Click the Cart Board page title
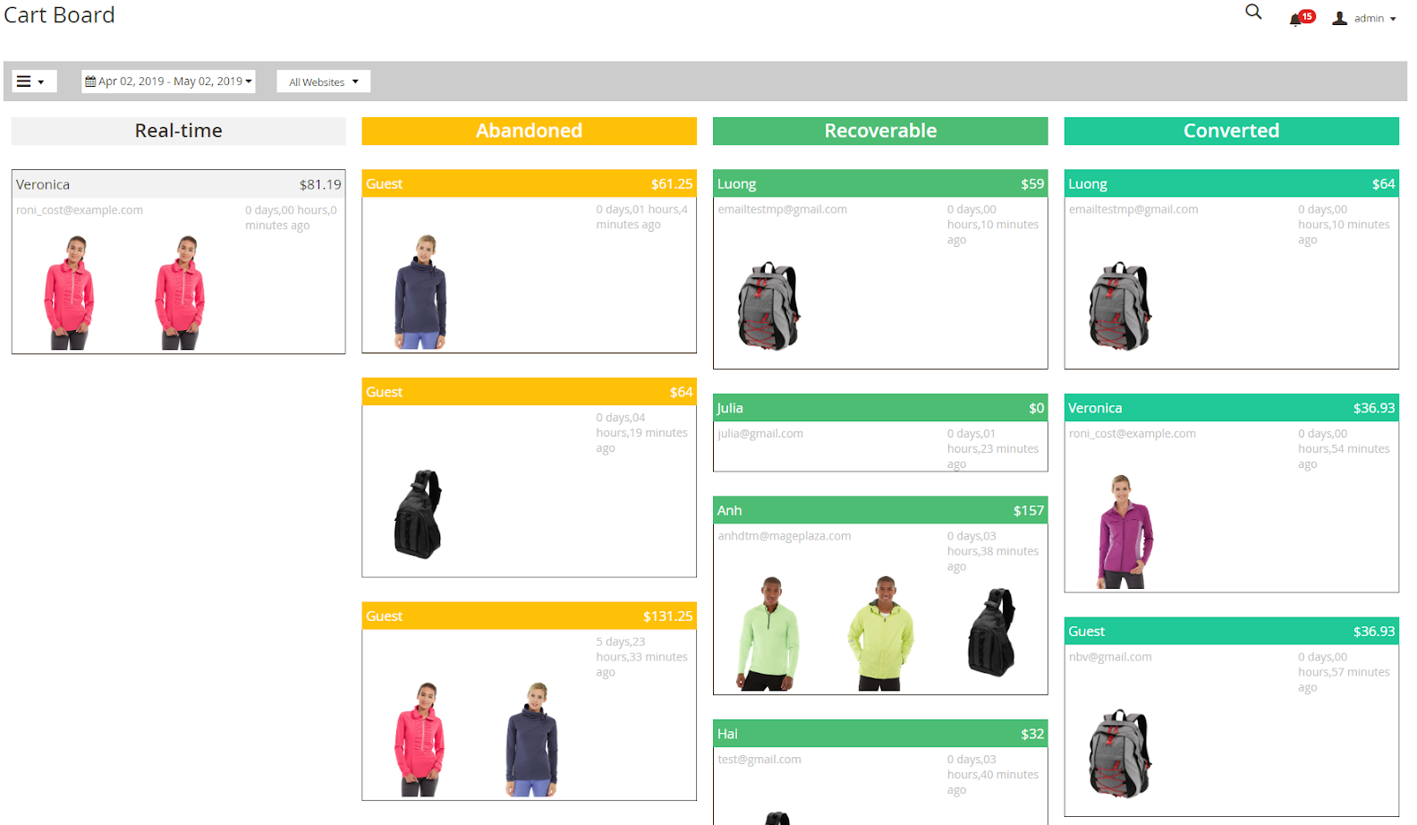The height and width of the screenshot is (825, 1417). click(x=59, y=15)
